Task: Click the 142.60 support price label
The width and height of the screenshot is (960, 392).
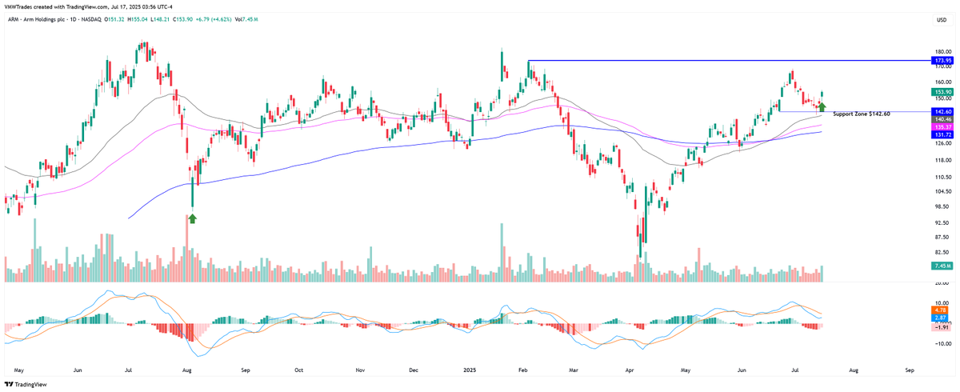Action: pyautogui.click(x=942, y=111)
